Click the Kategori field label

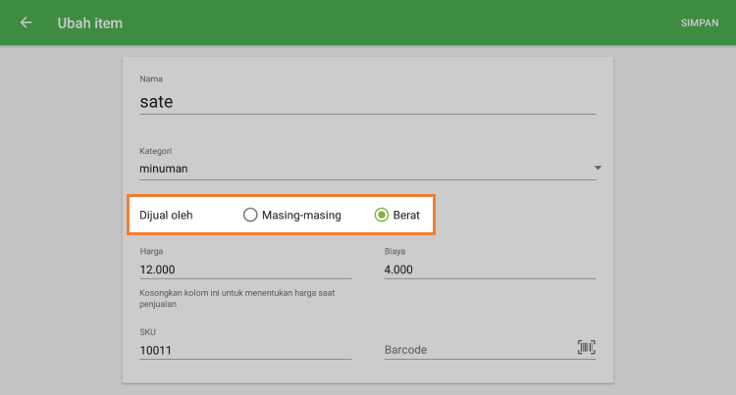click(x=156, y=151)
